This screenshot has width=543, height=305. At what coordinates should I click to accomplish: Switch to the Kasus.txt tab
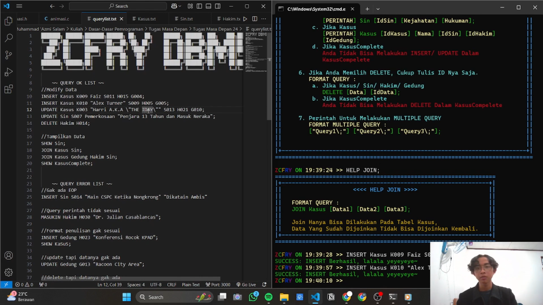coord(146,19)
